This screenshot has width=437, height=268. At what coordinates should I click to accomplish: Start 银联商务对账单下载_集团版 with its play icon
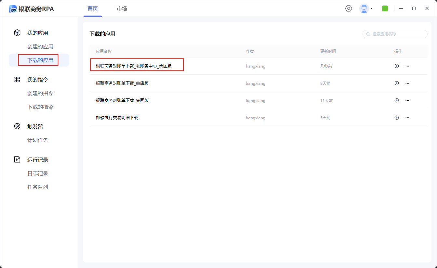[396, 100]
